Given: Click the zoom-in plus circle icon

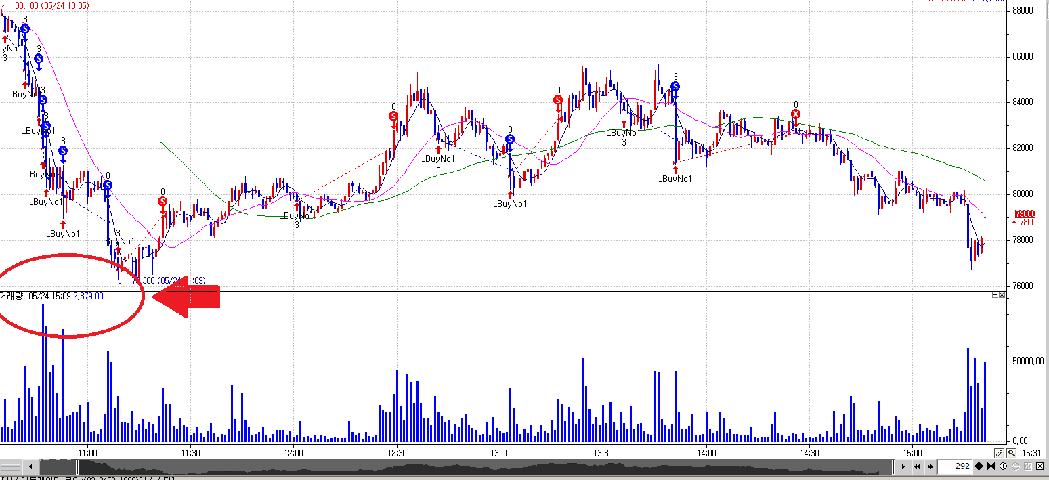Looking at the screenshot, I should pyautogui.click(x=1003, y=466).
